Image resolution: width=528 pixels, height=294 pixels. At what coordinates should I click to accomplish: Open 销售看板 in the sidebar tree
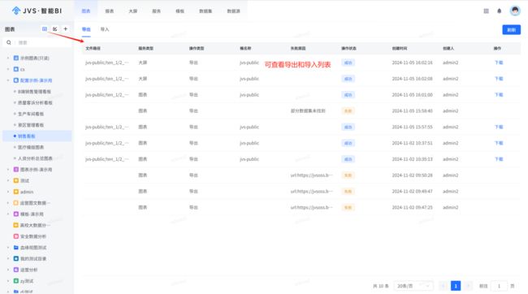pos(27,136)
